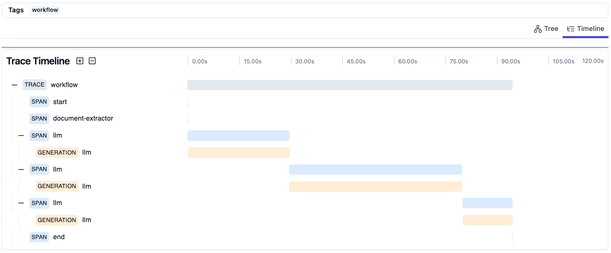Click the longest blue llm span bar
611x253 pixels.
(x=375, y=170)
